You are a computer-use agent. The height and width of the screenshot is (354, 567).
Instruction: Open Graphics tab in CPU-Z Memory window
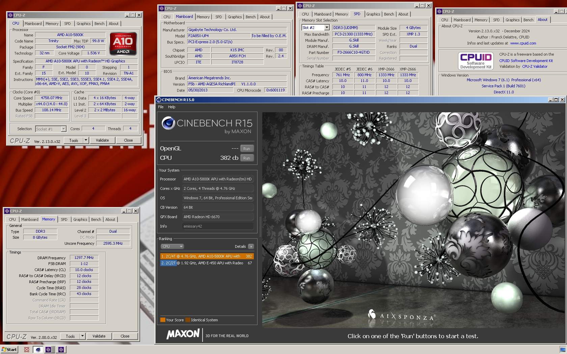coord(80,219)
